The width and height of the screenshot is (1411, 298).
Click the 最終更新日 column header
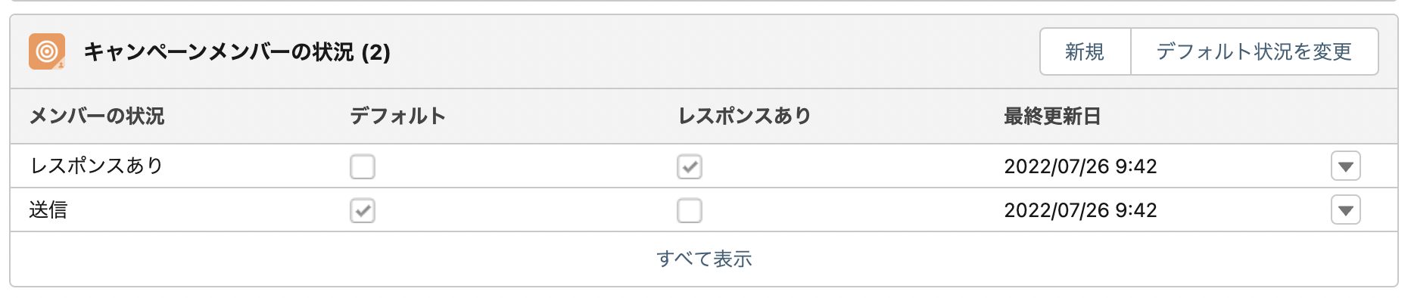point(1052,116)
